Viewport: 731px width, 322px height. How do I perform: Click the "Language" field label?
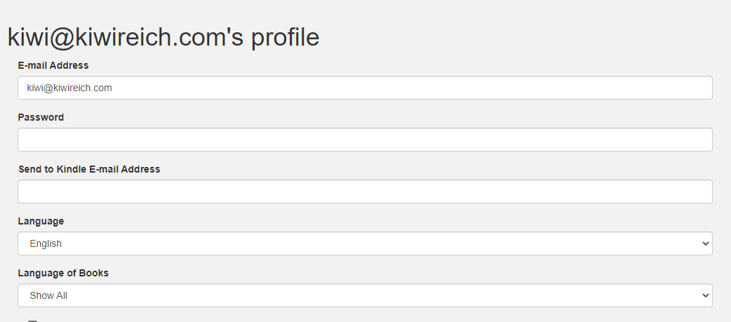41,221
